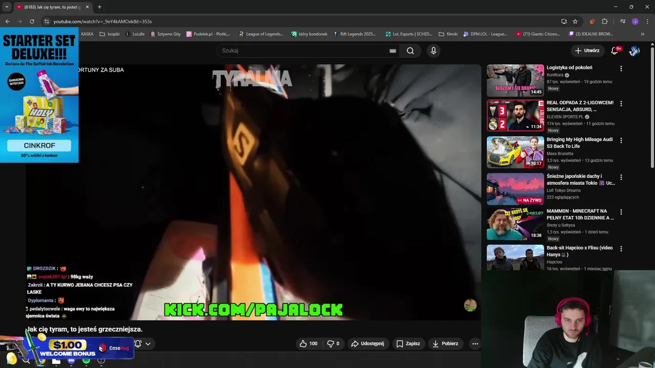This screenshot has width=655, height=368.
Task: Open the Rift Legends 2025 bookmark
Action: pyautogui.click(x=354, y=34)
